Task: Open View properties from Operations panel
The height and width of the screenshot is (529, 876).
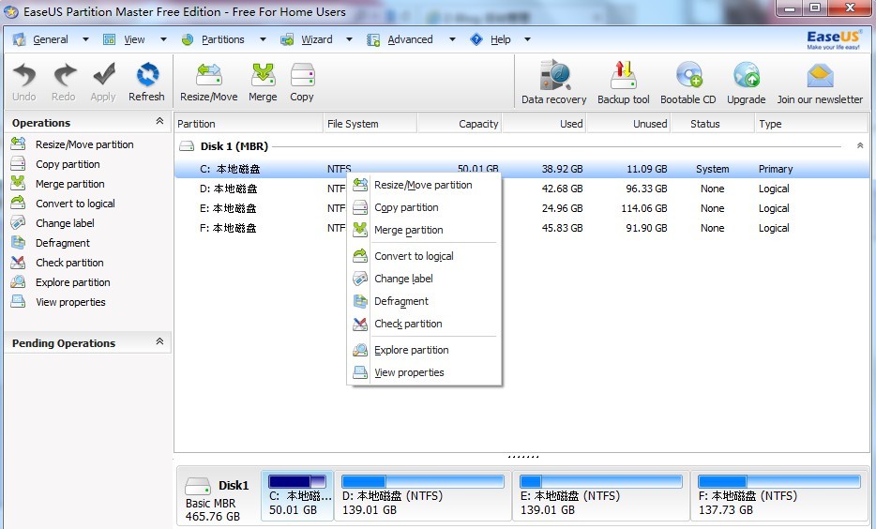Action: coord(70,302)
